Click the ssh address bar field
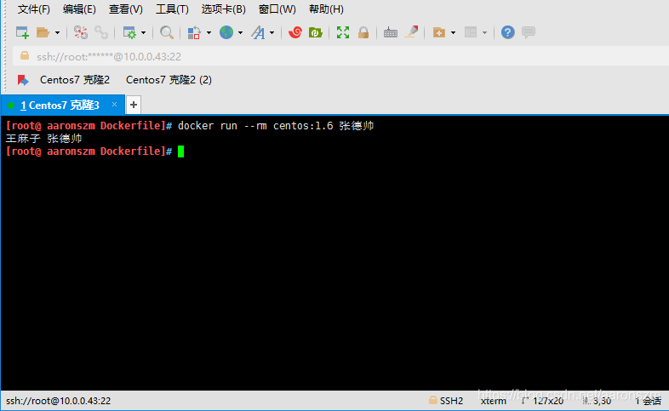This screenshot has width=669, height=411. [340, 56]
